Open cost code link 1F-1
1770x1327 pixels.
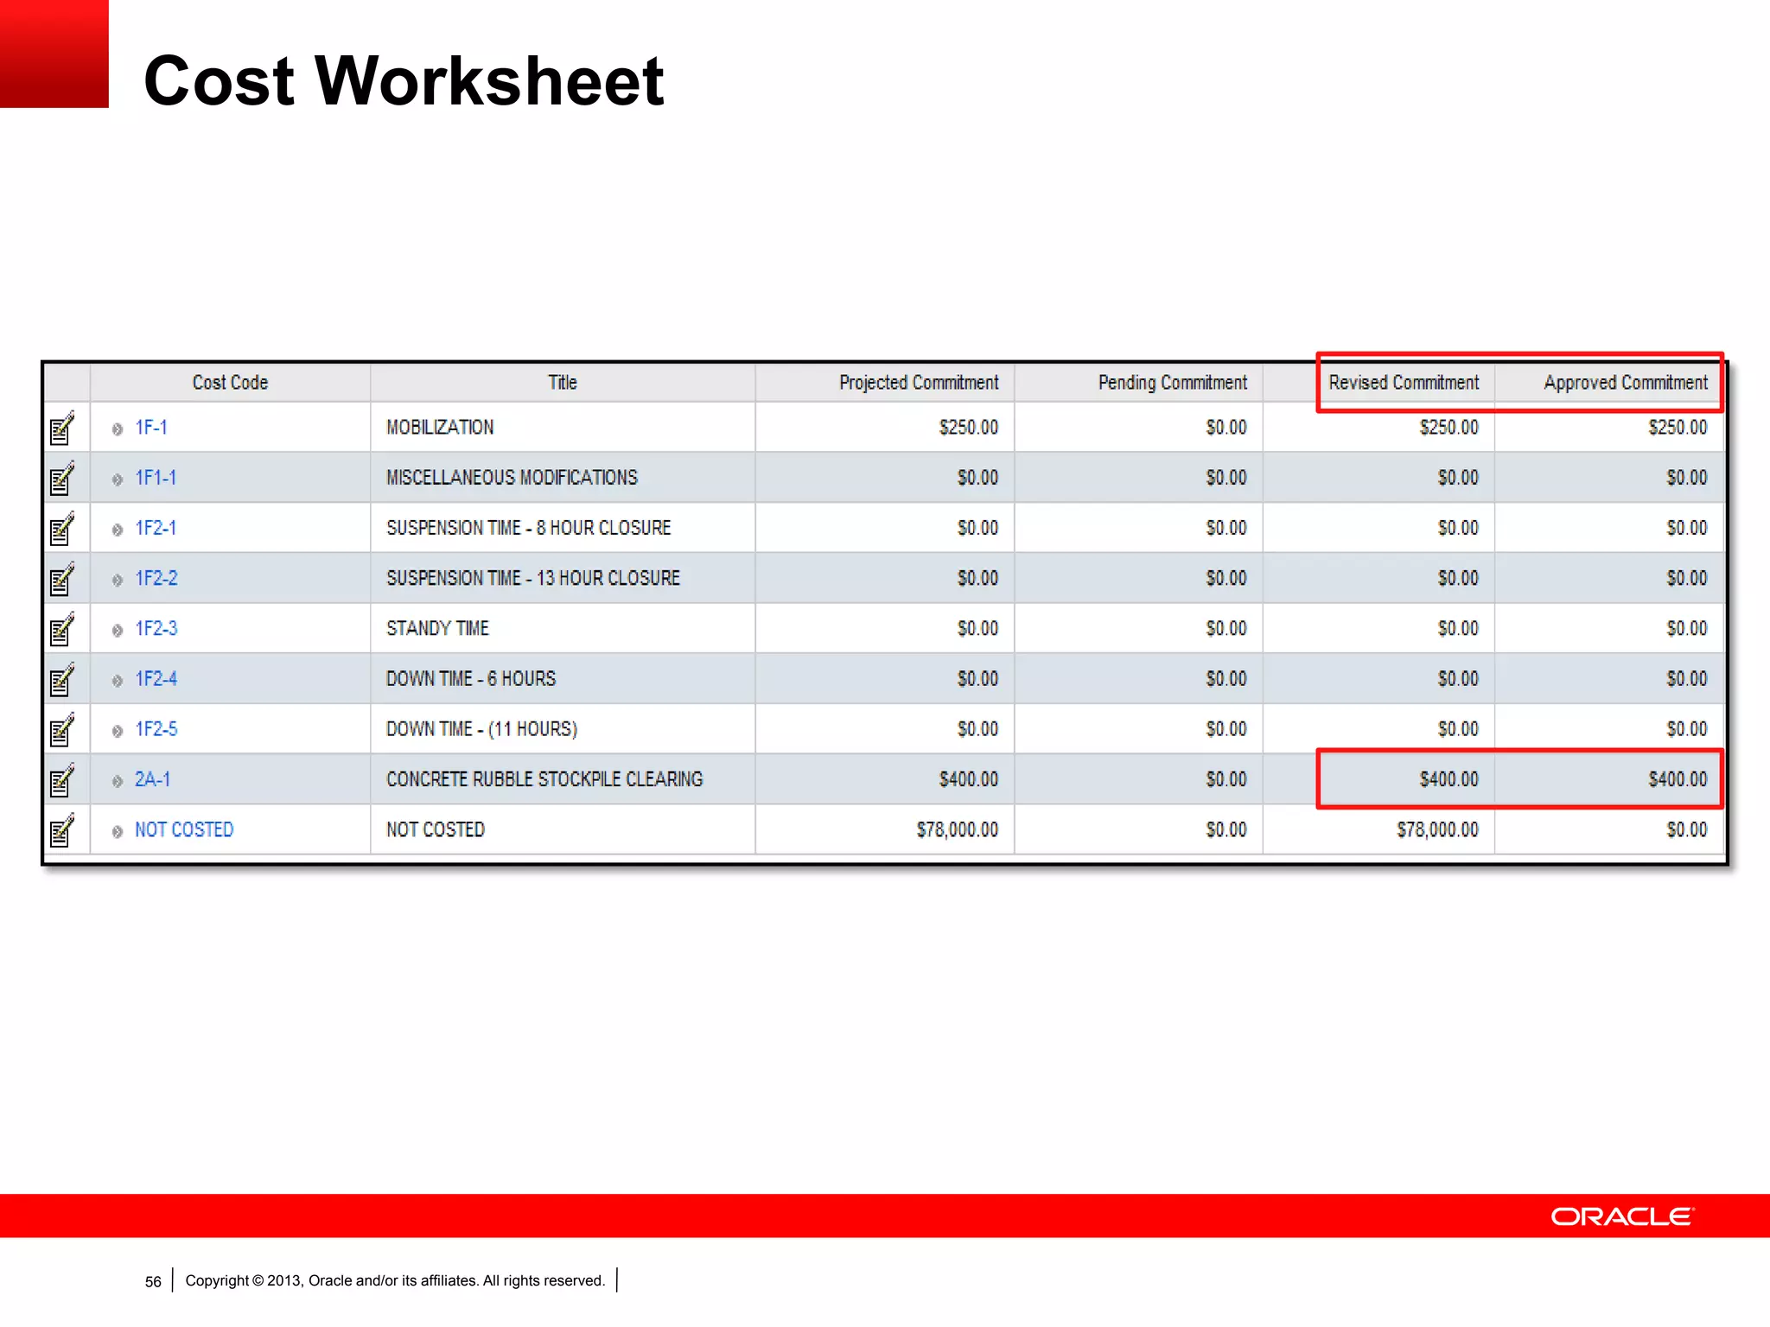click(151, 428)
